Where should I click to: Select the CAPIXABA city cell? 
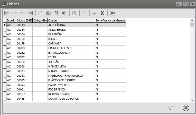(x=71, y=43)
